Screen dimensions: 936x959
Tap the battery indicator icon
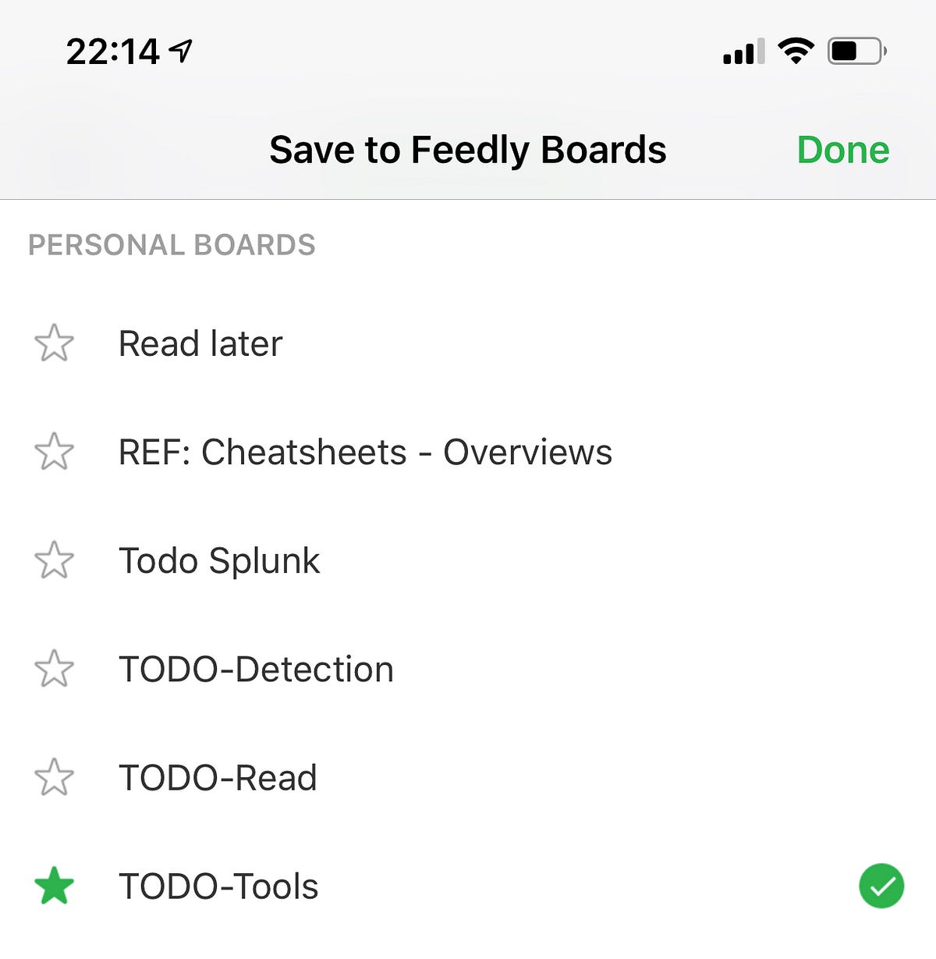point(856,52)
